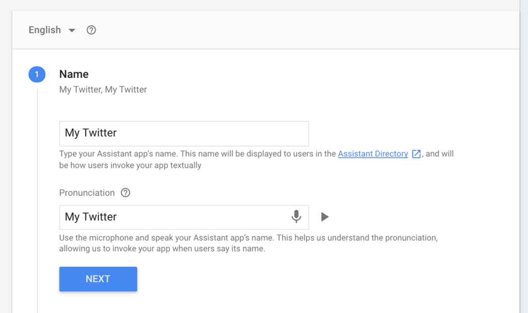Click the 'Type your Assistant app's name' description
The image size is (528, 313).
pos(256,159)
